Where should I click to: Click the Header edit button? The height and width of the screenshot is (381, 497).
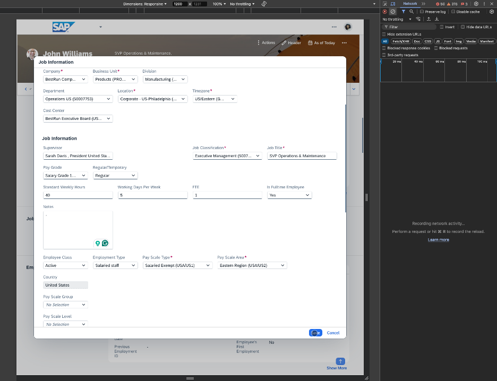292,43
